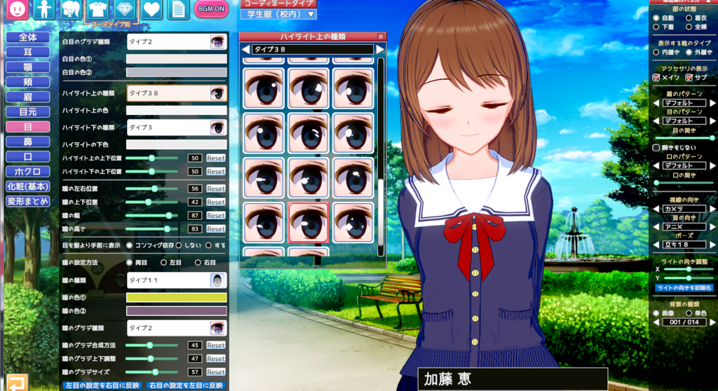Reset ハイライト上の上下位置 value
Viewport: 718px width, 391px height.
[x=216, y=158]
